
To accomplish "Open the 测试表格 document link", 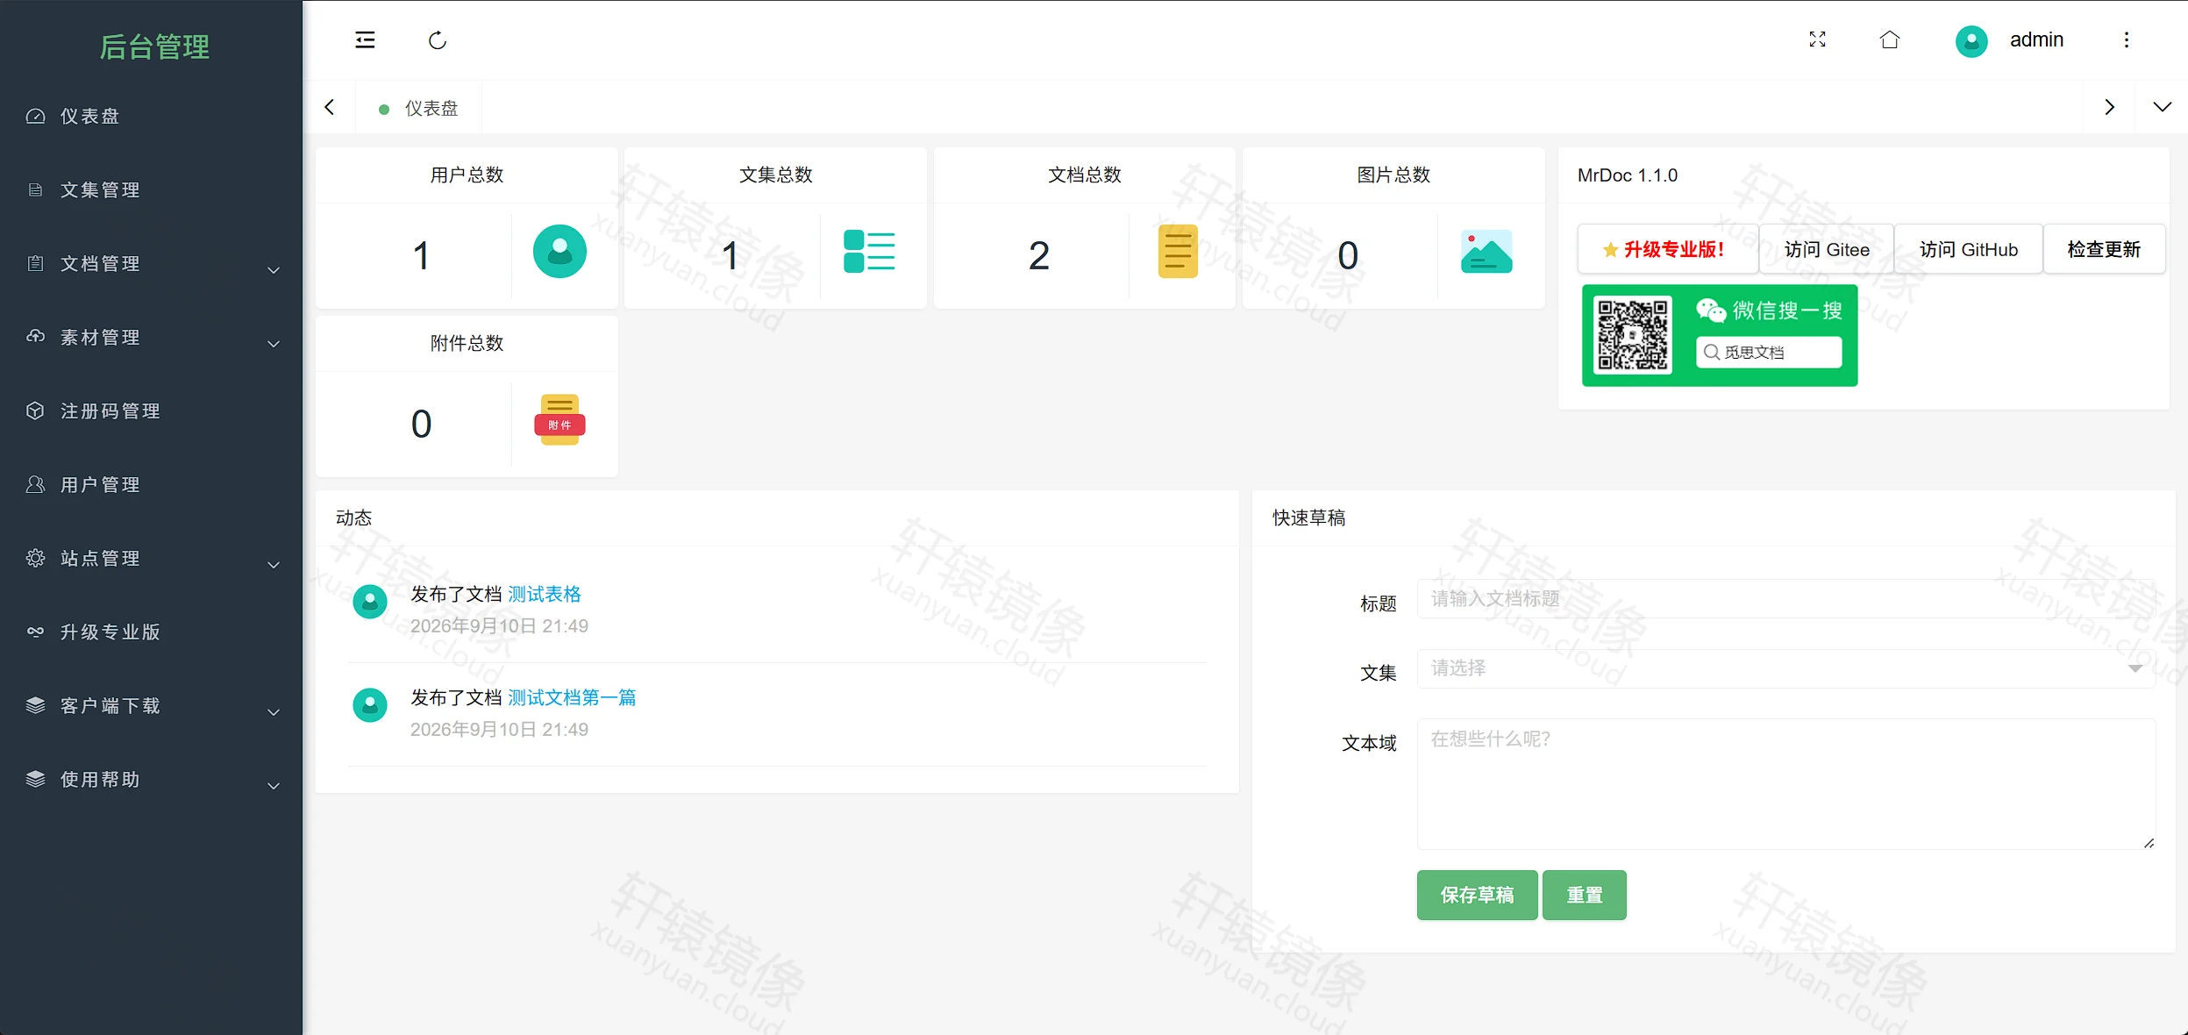I will point(545,594).
